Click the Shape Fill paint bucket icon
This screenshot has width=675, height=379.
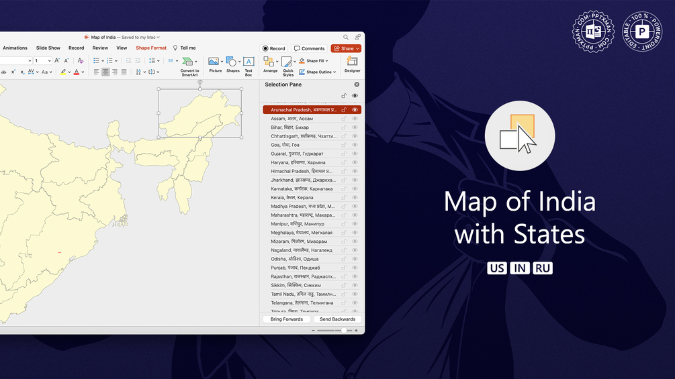302,60
